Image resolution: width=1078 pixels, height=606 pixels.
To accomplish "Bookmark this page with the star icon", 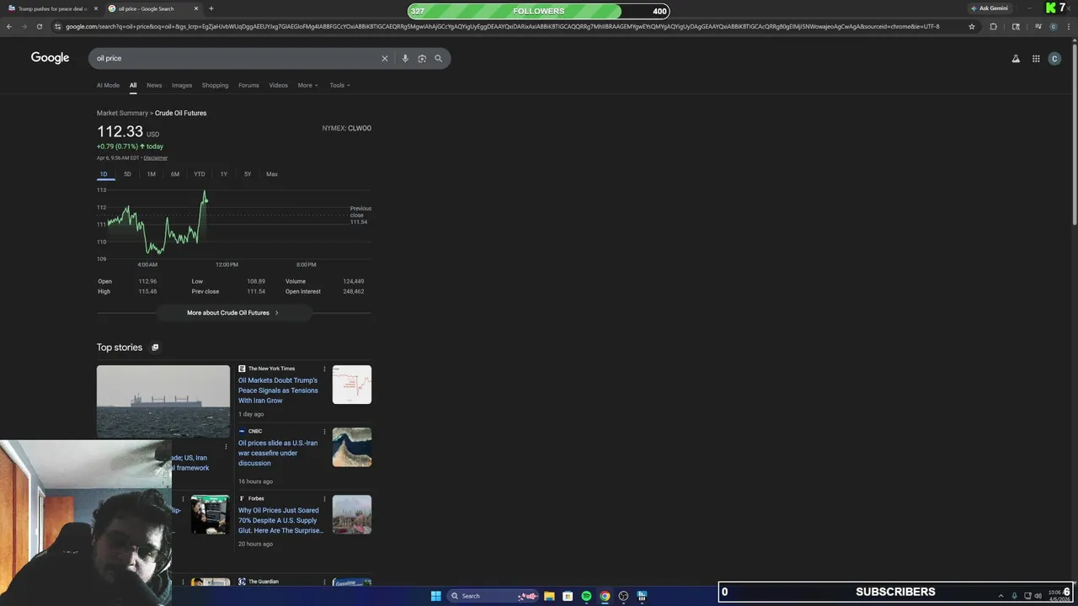I will tap(972, 26).
